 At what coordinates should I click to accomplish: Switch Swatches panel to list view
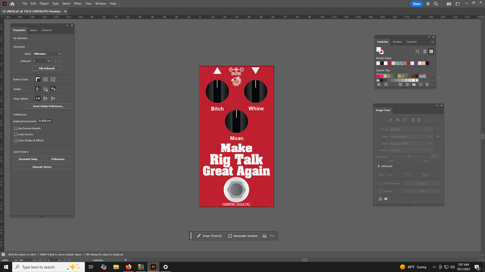[x=425, y=51]
